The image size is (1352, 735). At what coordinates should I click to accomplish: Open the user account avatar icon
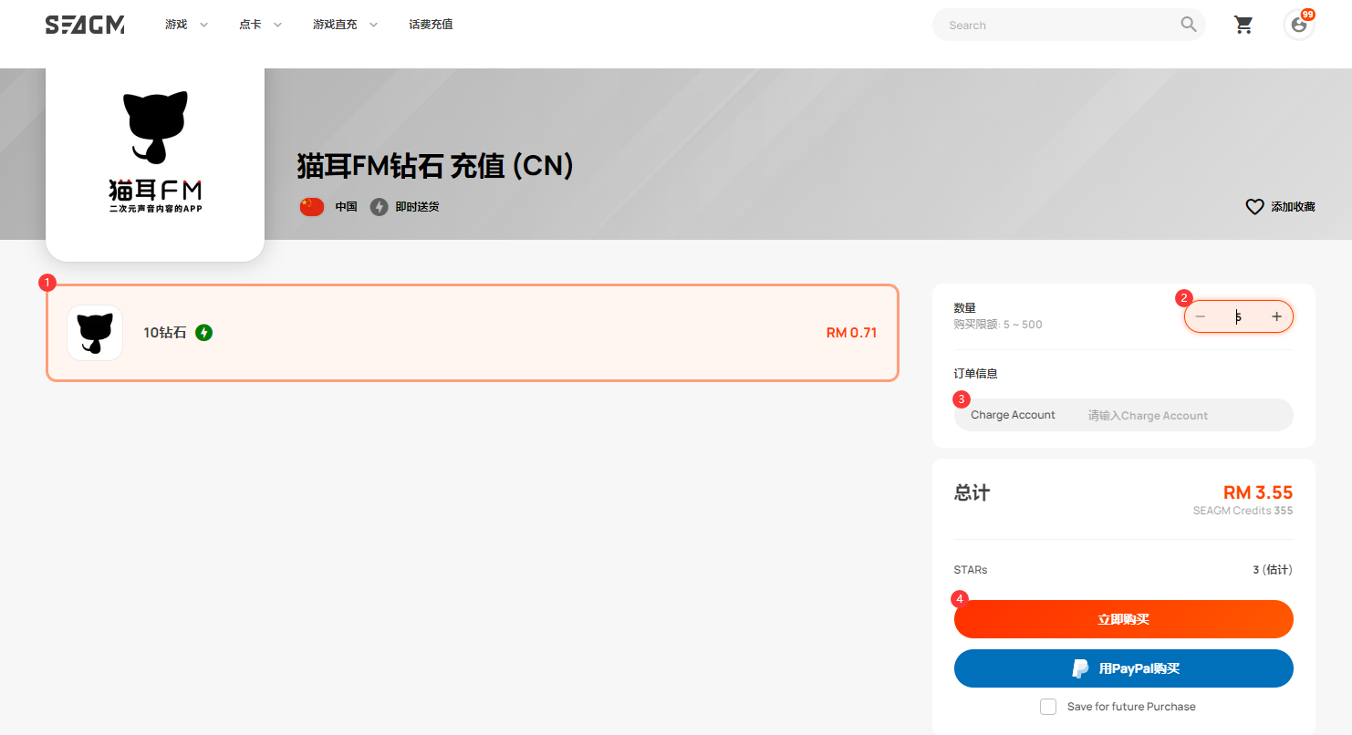[1299, 25]
